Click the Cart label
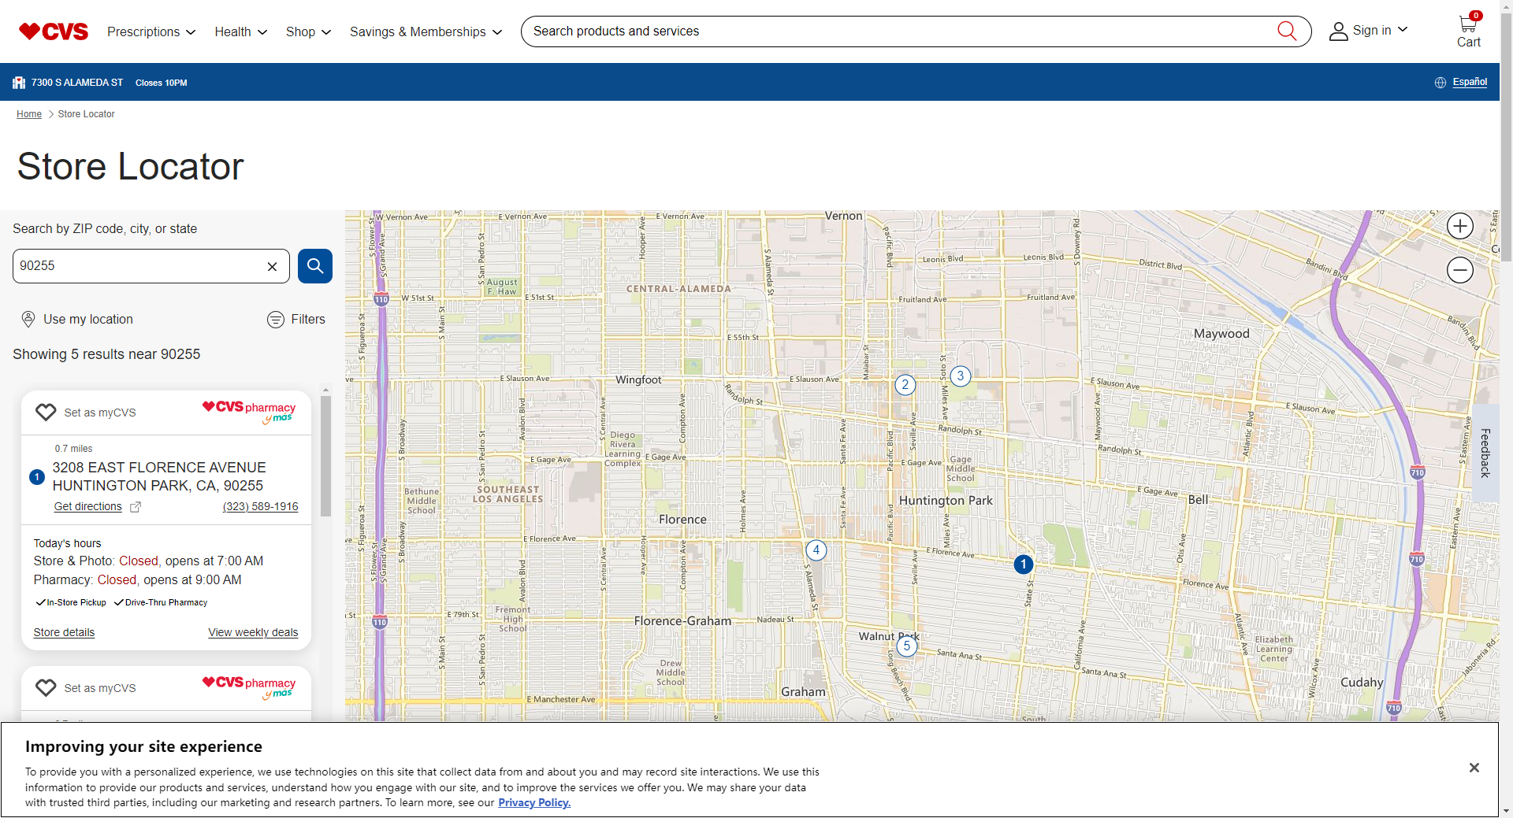 click(1469, 43)
